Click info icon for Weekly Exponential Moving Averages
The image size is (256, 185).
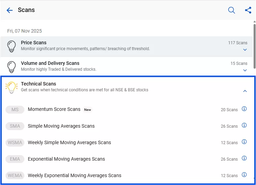(244, 174)
